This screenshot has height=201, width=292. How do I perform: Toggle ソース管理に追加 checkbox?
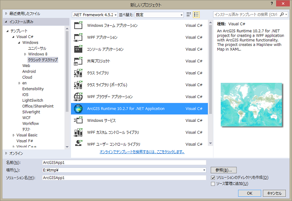point(213,184)
